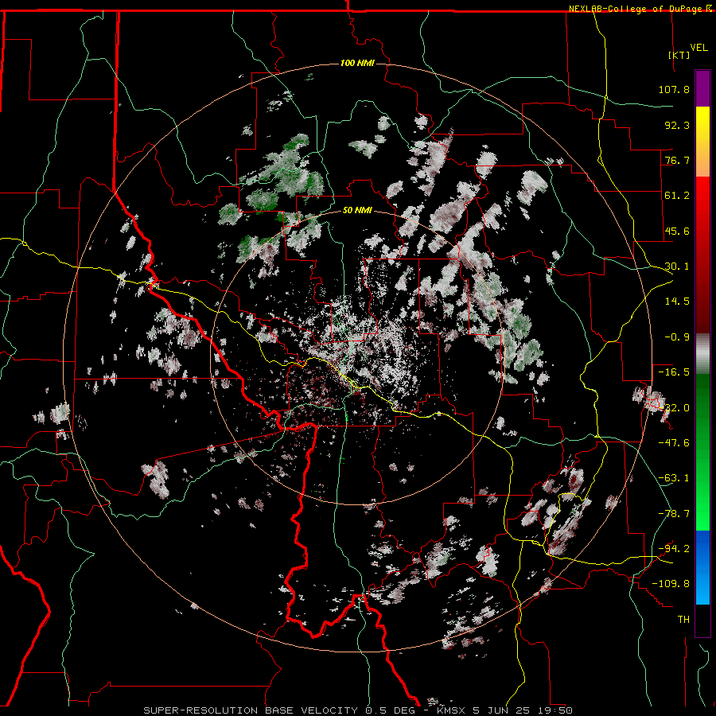
Task: Click the VEL legend title
Action: [698, 47]
